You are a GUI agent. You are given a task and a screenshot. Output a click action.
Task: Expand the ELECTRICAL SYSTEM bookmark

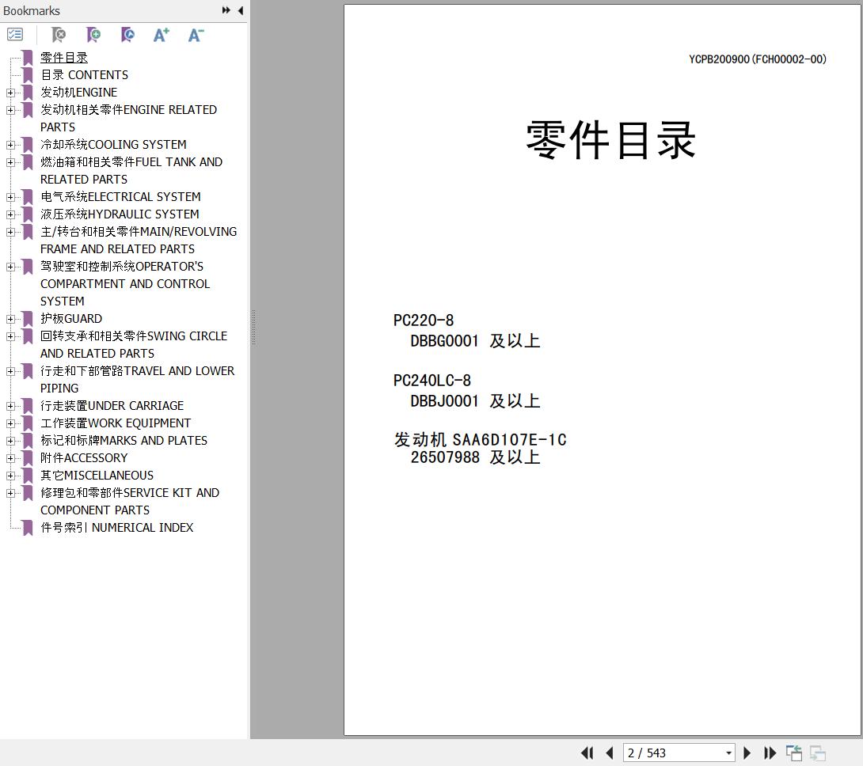pos(10,197)
